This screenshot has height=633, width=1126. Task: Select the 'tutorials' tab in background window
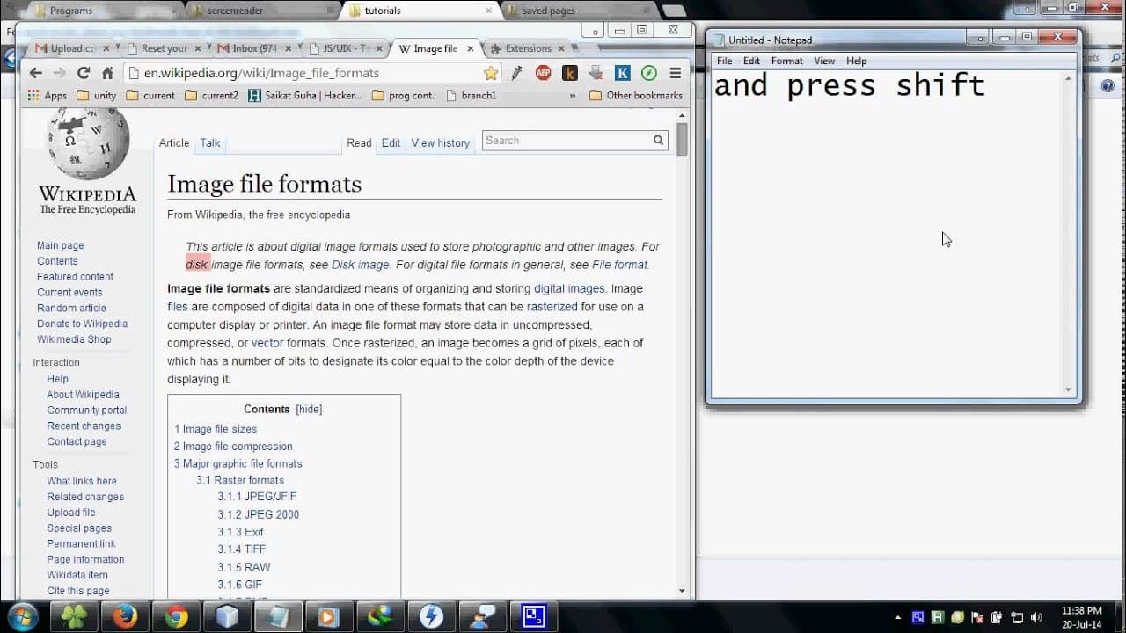(383, 11)
